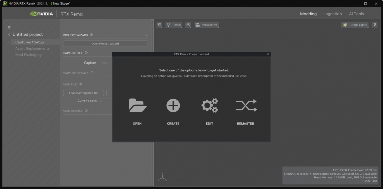The height and width of the screenshot is (189, 383).
Task: Minimize the RTX Remix window
Action: tap(355, 4)
